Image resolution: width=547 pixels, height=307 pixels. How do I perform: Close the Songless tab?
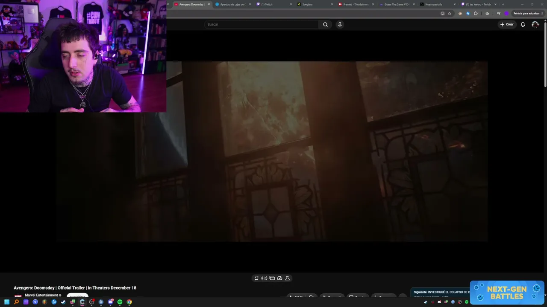coord(332,4)
